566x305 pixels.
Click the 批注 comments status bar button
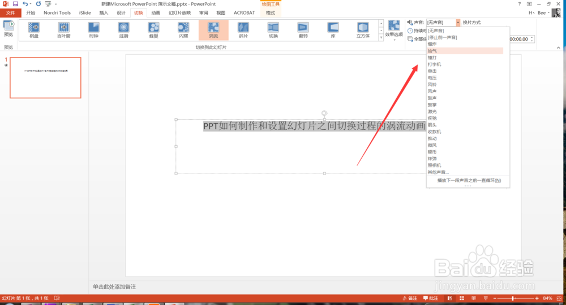(431, 298)
